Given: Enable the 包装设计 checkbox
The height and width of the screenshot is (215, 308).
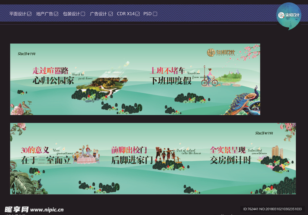Looking at the screenshot, I should click(x=82, y=13).
